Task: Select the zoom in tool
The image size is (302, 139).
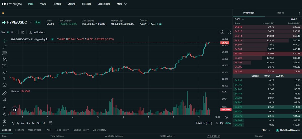Action: click(4, 99)
